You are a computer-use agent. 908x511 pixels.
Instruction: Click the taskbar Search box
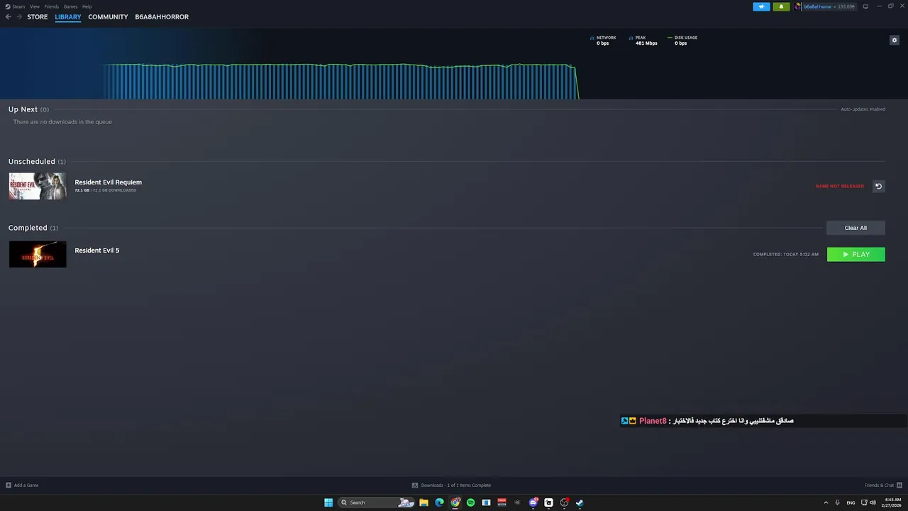point(376,502)
